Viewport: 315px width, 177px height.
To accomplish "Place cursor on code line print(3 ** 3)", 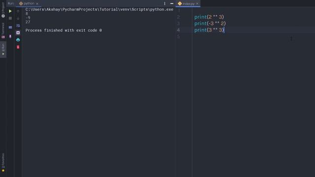I will click(x=209, y=30).
